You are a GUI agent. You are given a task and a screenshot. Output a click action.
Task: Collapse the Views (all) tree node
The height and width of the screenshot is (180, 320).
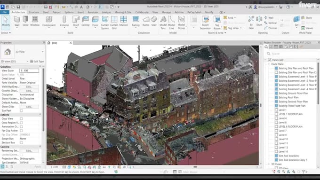(x=265, y=60)
